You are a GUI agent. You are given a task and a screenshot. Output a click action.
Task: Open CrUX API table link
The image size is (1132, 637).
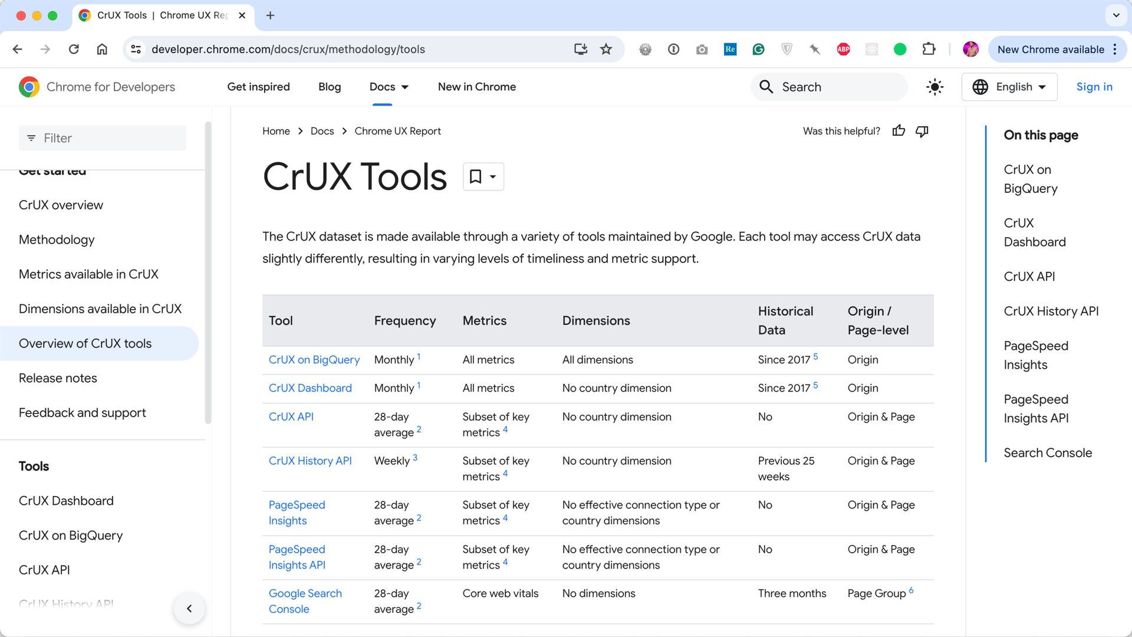(x=291, y=416)
